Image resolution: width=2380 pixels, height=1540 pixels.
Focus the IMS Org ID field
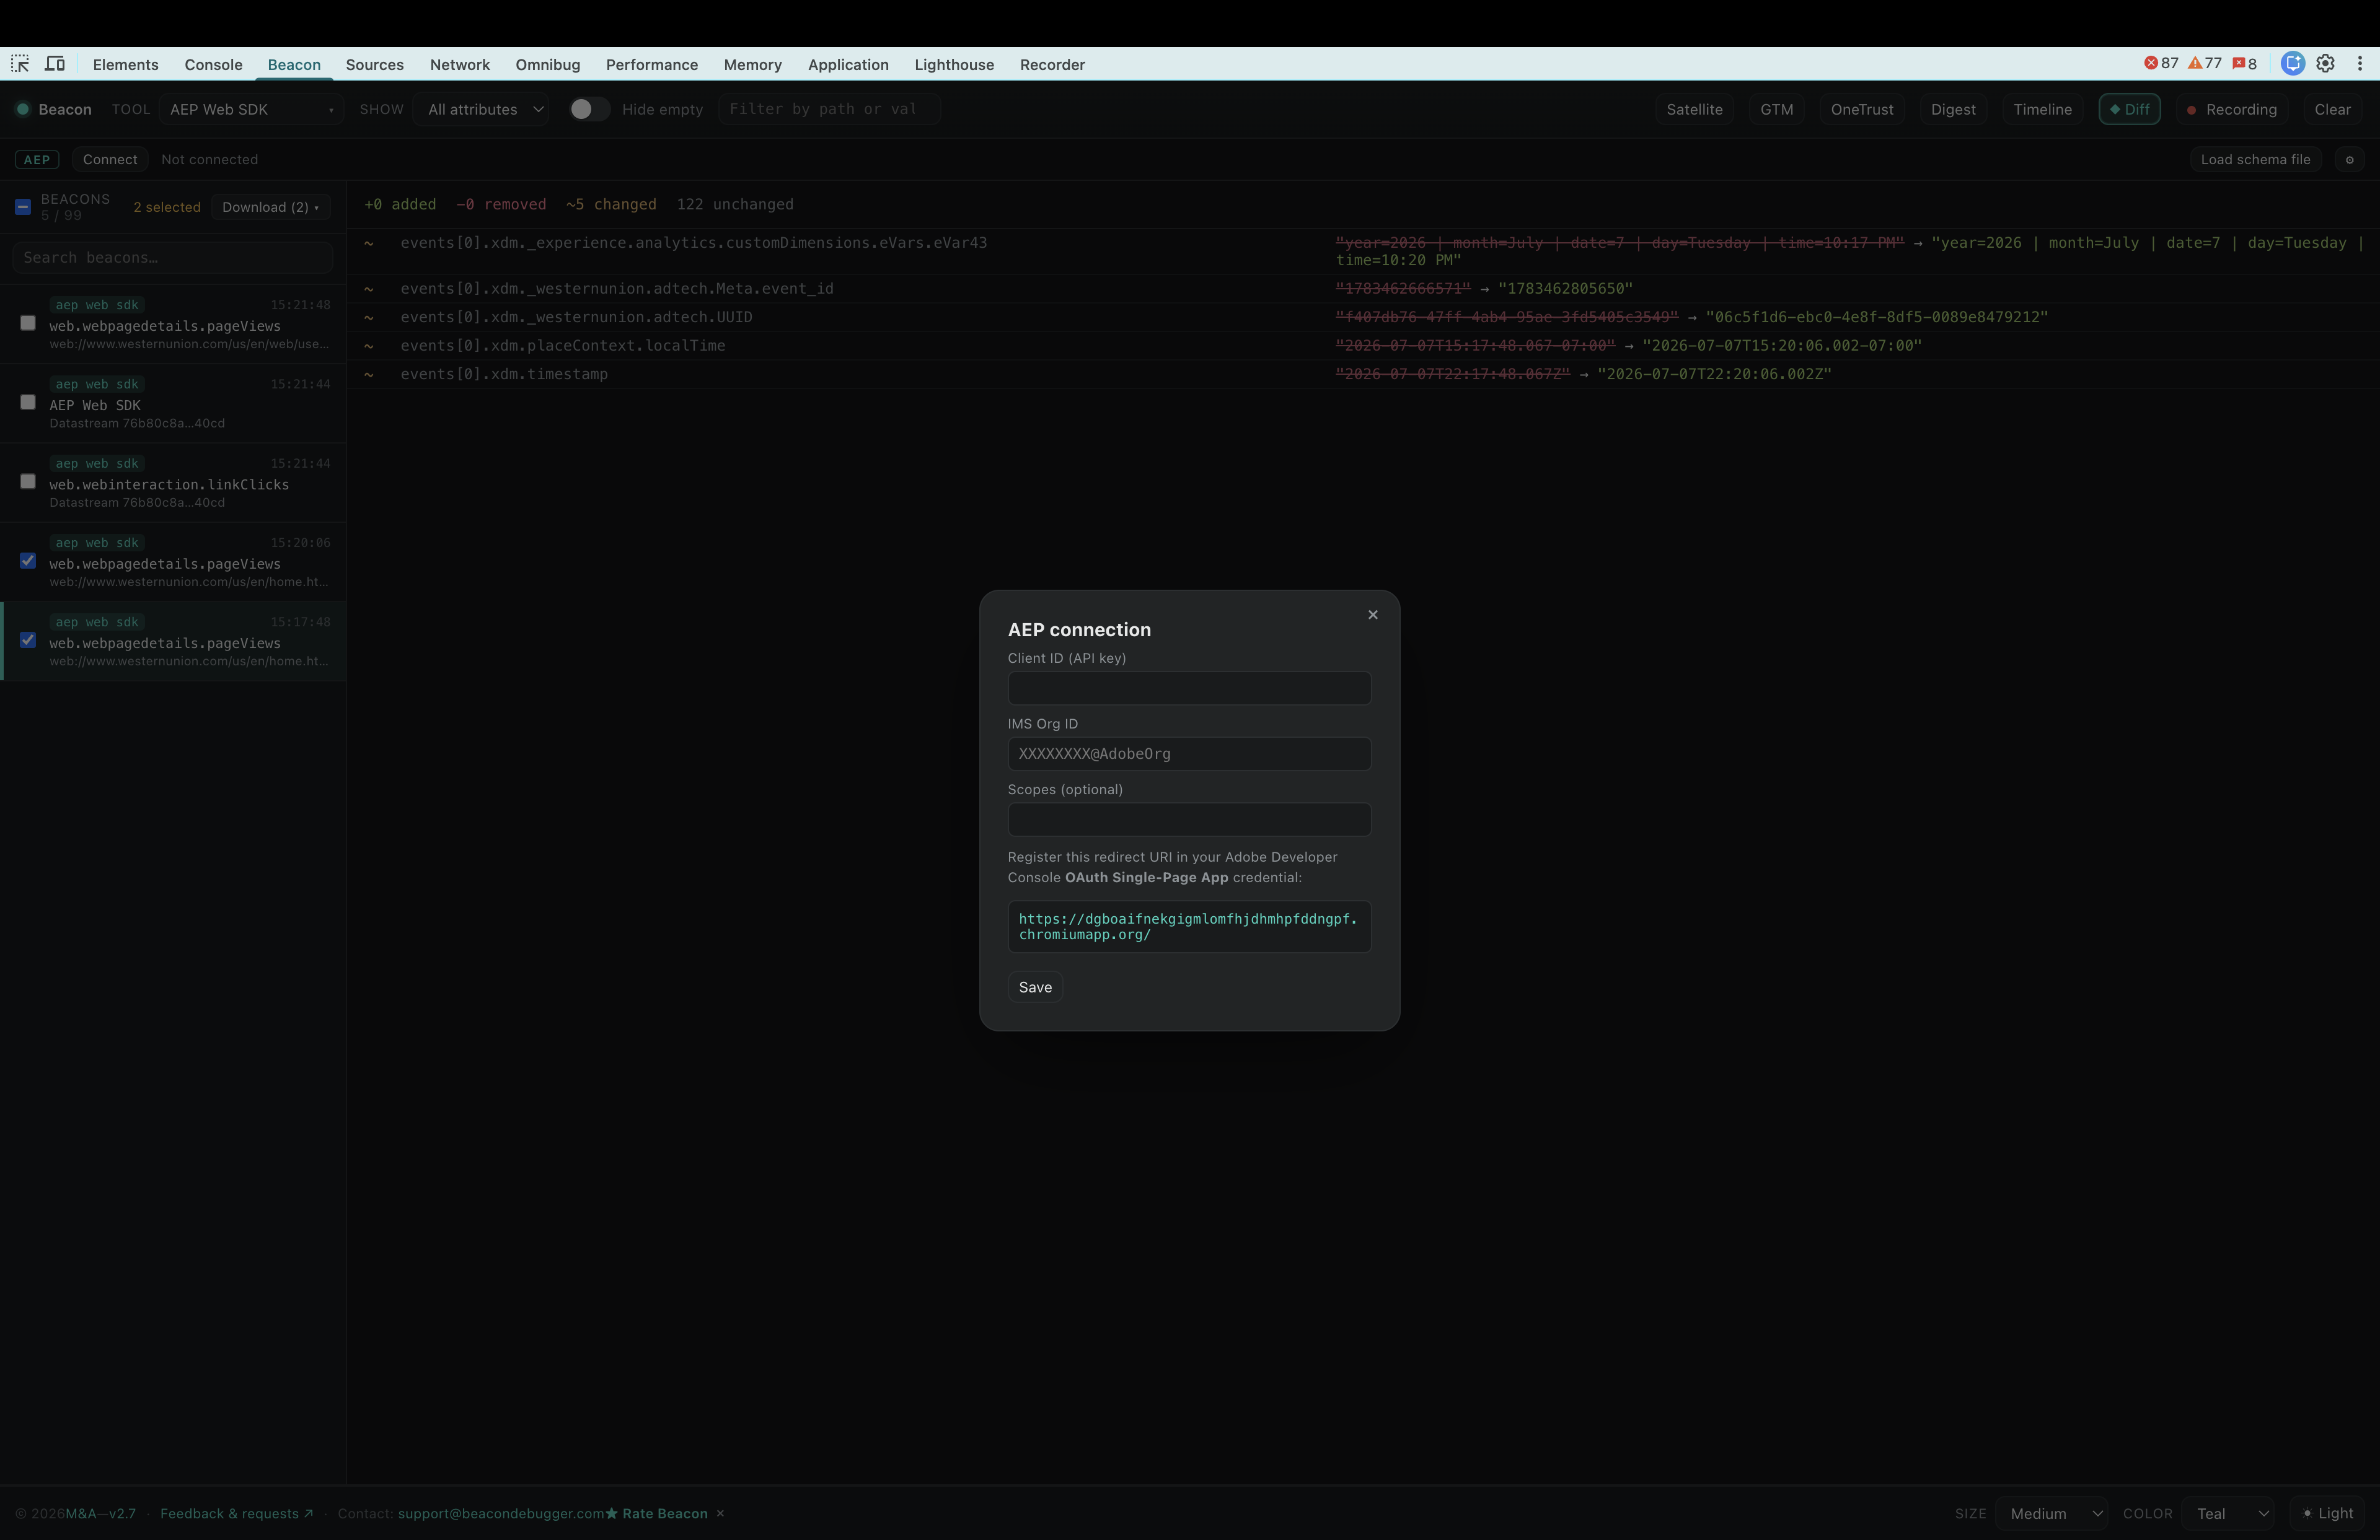pos(1189,753)
